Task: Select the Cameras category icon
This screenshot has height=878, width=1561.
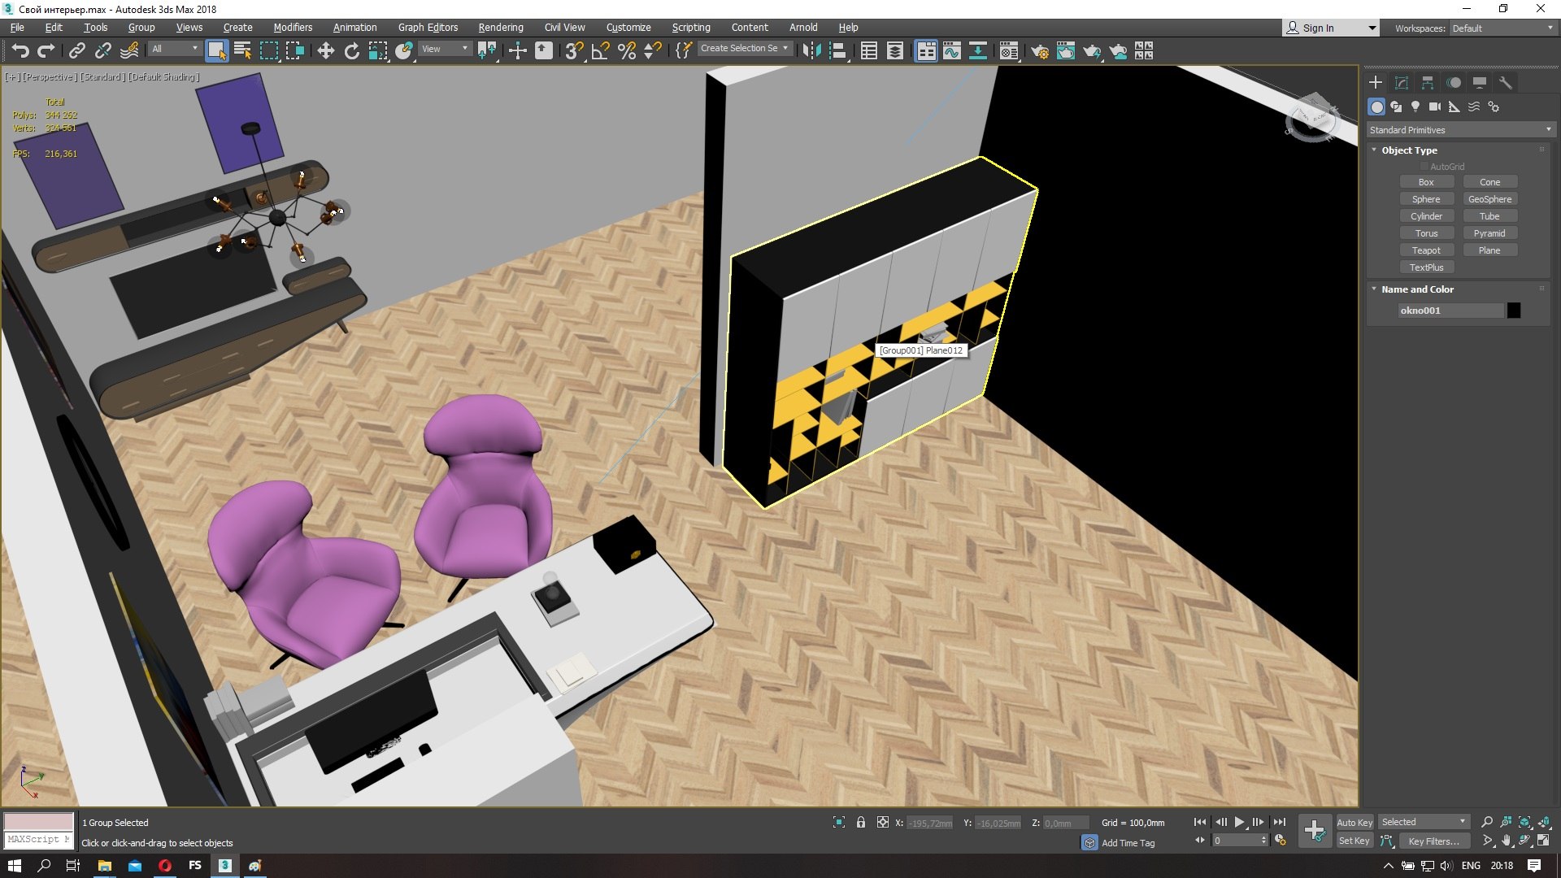Action: coord(1435,106)
